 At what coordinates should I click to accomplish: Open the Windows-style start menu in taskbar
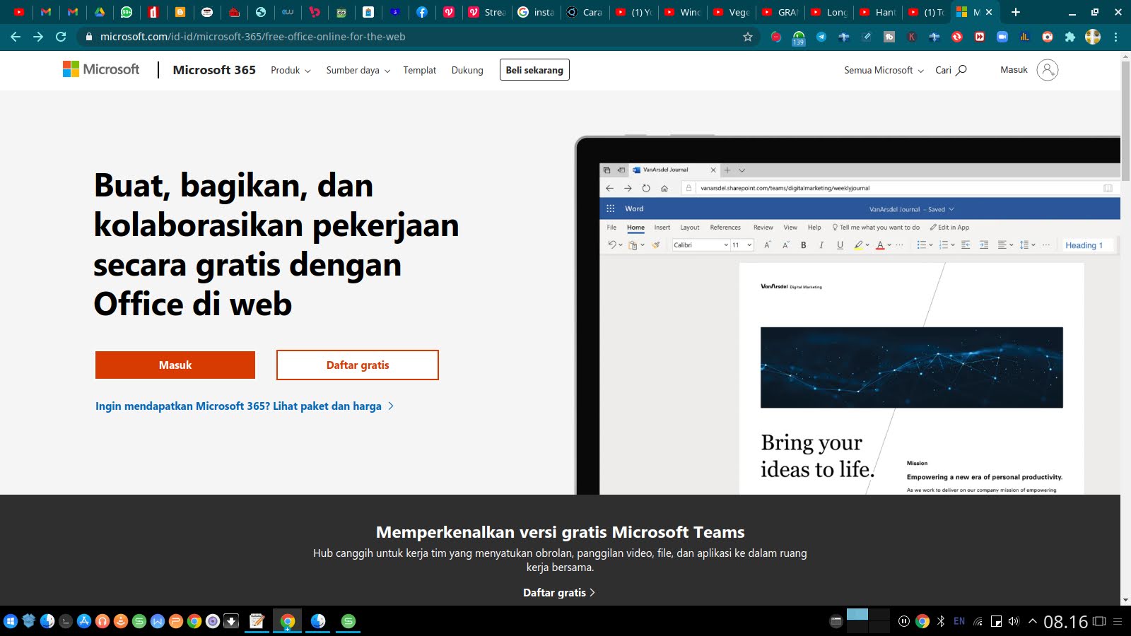click(10, 621)
